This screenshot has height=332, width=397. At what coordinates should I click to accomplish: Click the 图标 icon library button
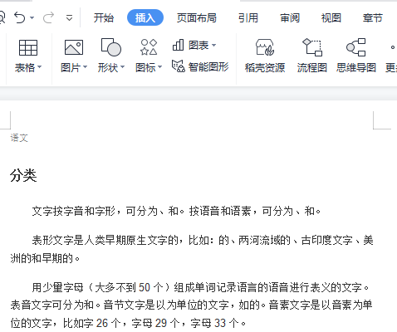coord(149,47)
